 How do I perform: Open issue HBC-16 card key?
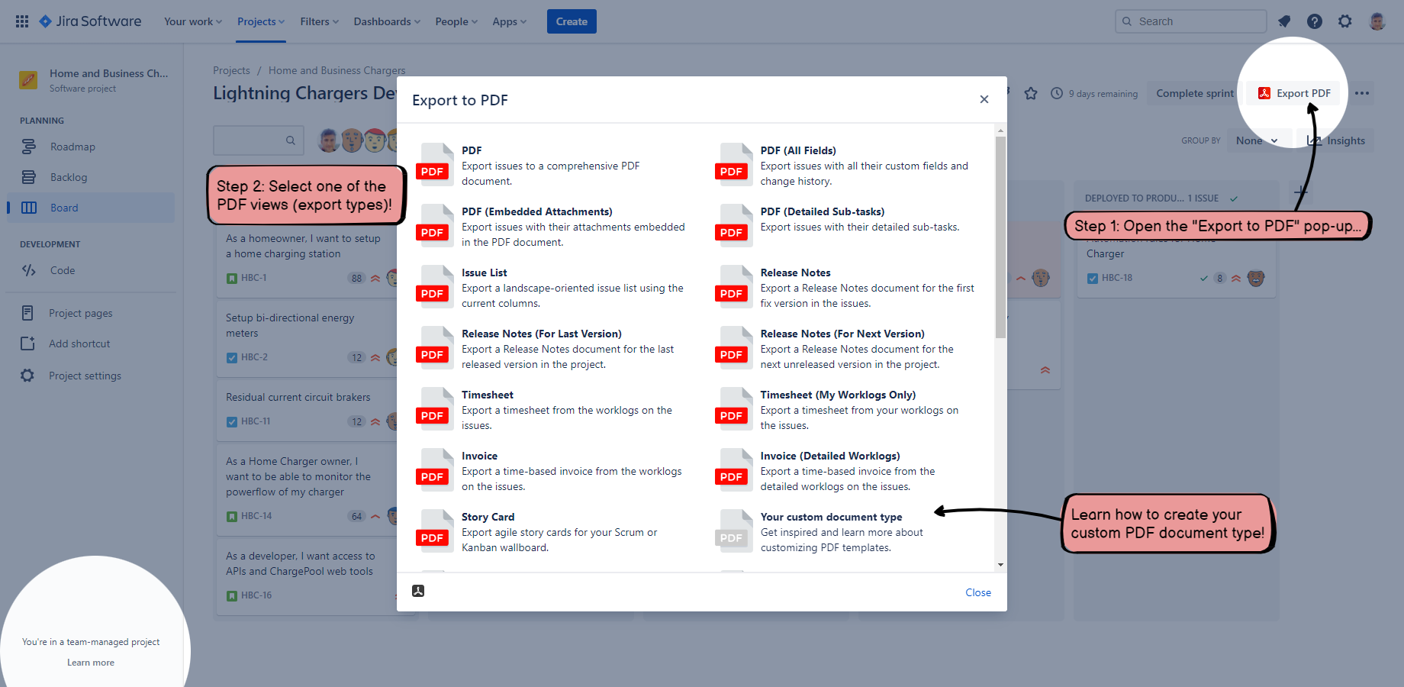(x=256, y=595)
